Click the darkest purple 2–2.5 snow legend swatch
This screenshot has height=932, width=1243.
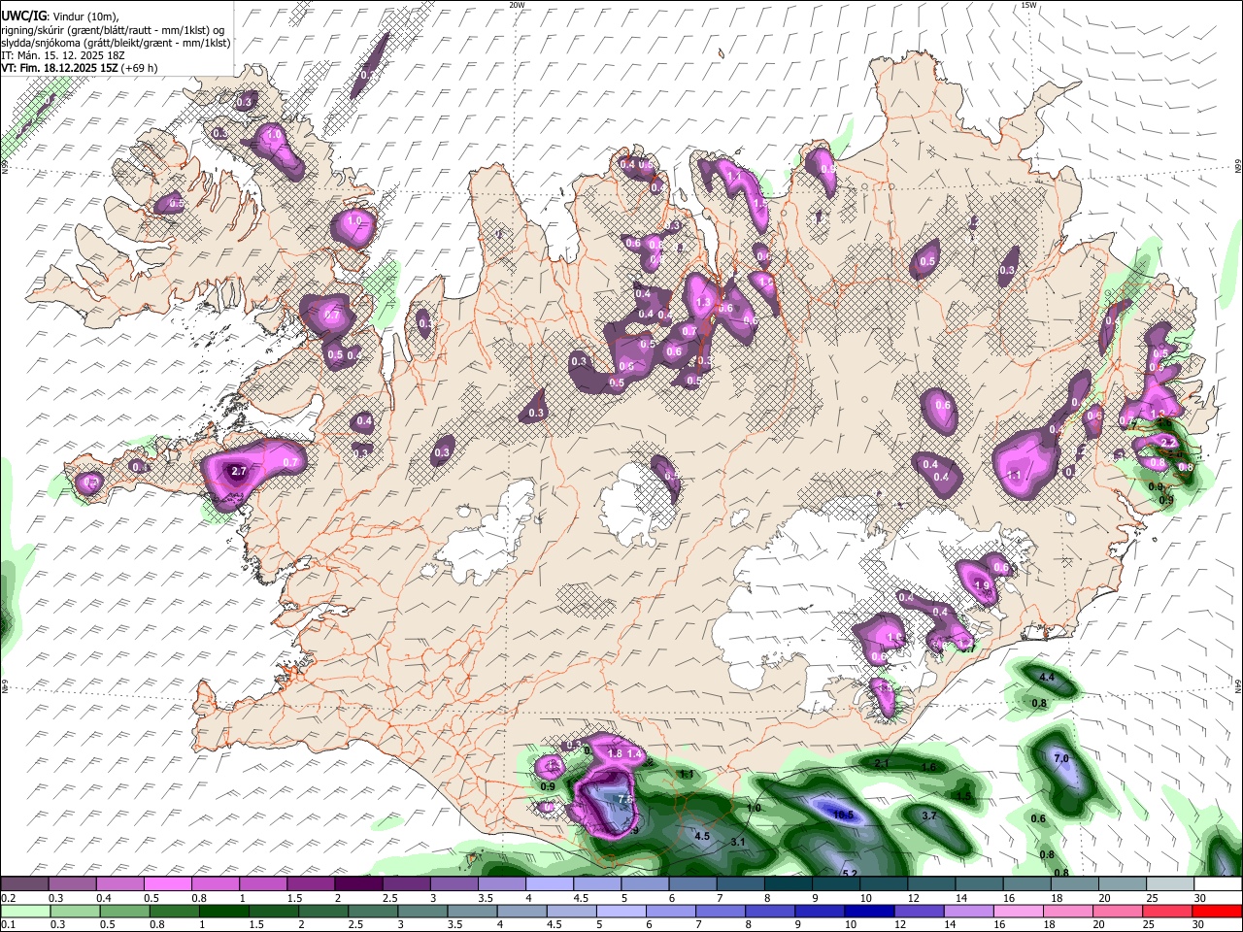click(358, 884)
